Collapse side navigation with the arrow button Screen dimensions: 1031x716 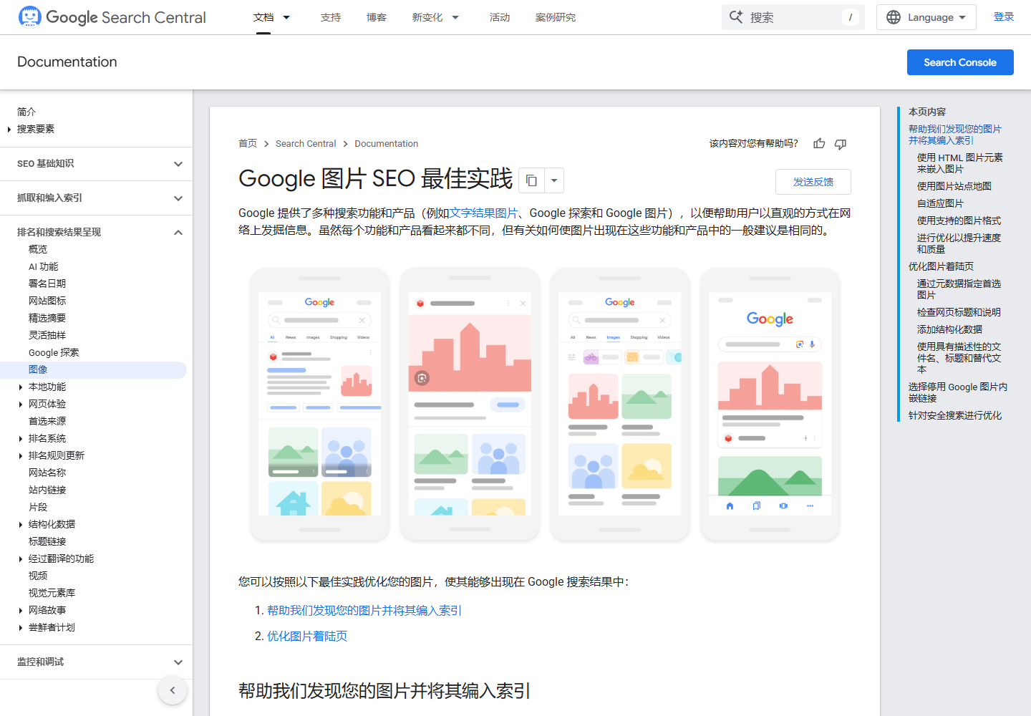tap(173, 690)
